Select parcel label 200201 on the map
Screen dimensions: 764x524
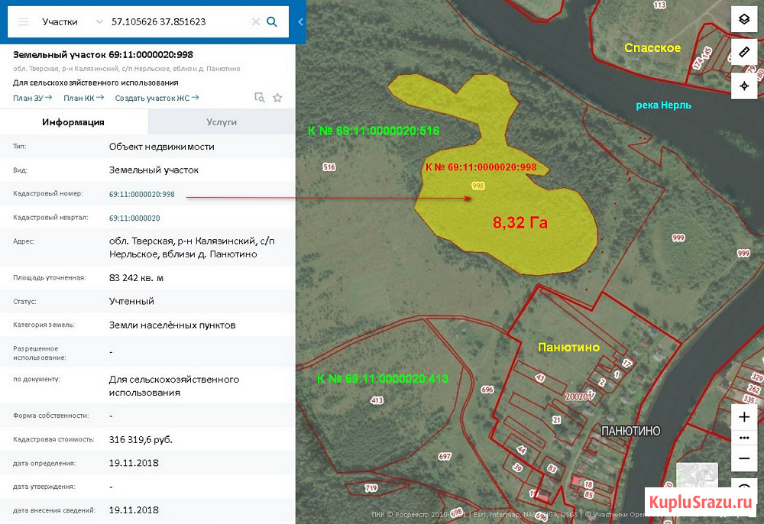pyautogui.click(x=579, y=397)
